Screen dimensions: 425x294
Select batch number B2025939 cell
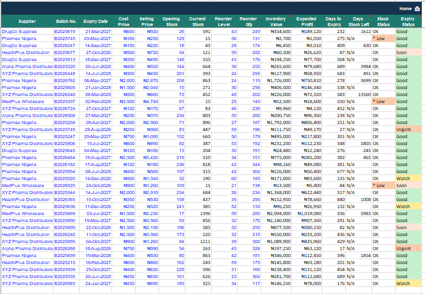[66, 270]
